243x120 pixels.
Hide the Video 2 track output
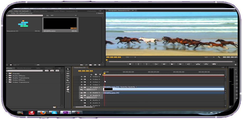82,85
